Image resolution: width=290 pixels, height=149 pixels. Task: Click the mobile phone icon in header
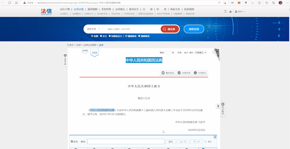(225, 12)
